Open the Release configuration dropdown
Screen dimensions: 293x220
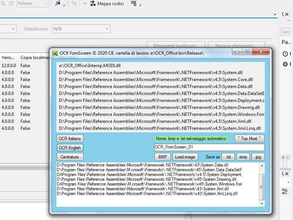tap(33, 3)
